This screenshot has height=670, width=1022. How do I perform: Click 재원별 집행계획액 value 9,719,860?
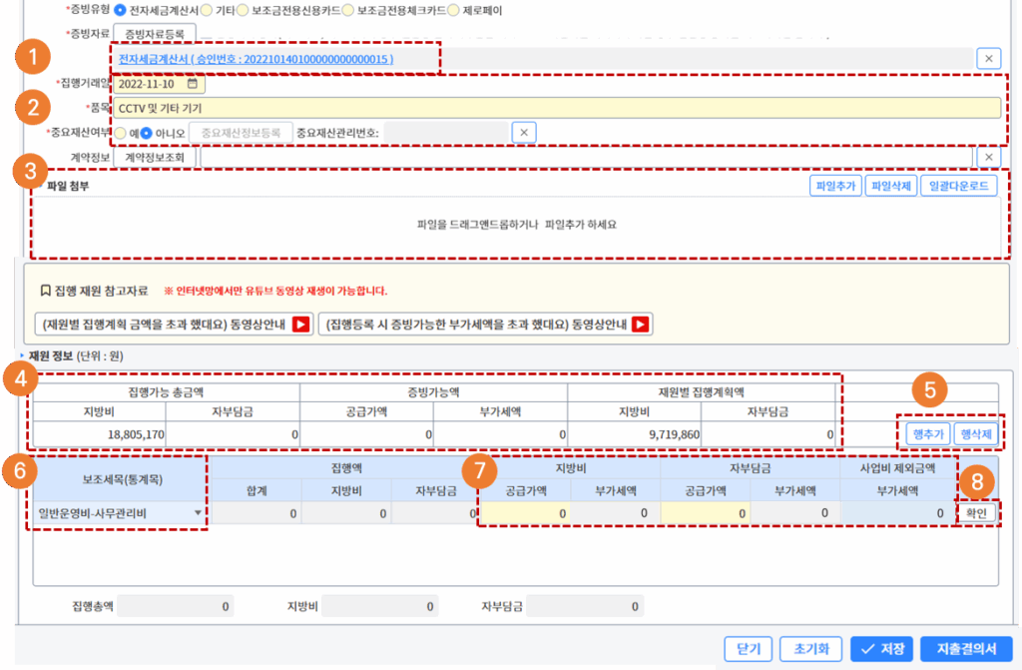click(x=634, y=434)
